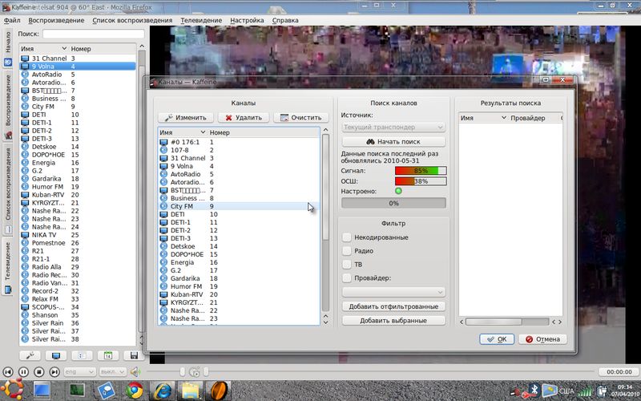
Task: Click the skip-to-previous playback button
Action: 8,372
